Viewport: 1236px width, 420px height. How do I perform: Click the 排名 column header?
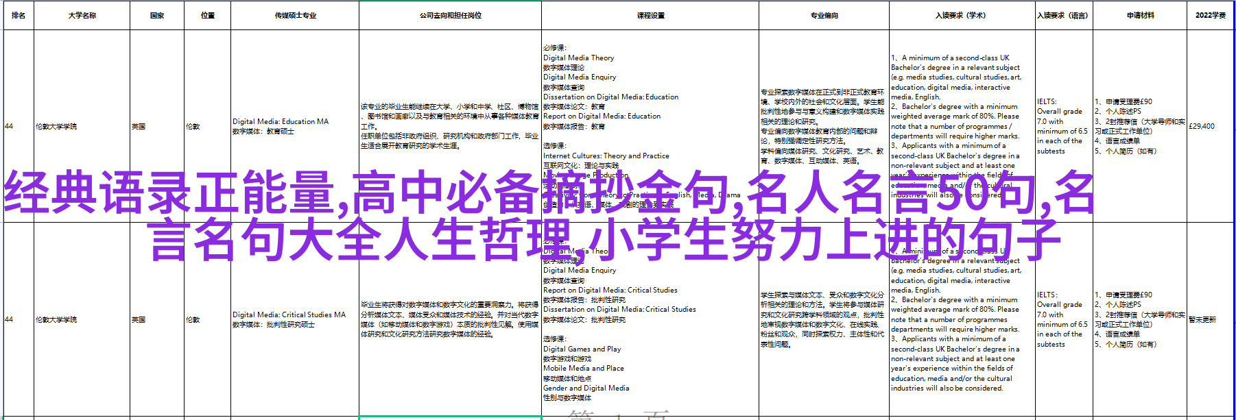[19, 15]
